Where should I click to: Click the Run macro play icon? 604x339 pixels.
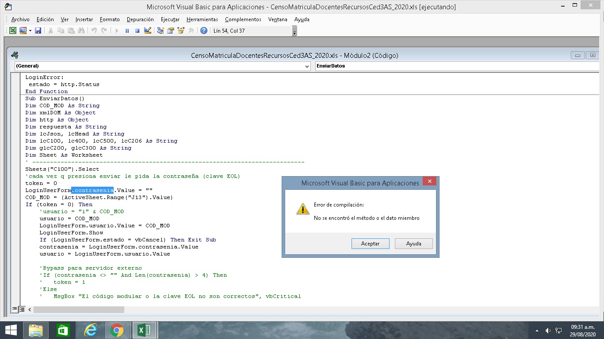point(117,30)
